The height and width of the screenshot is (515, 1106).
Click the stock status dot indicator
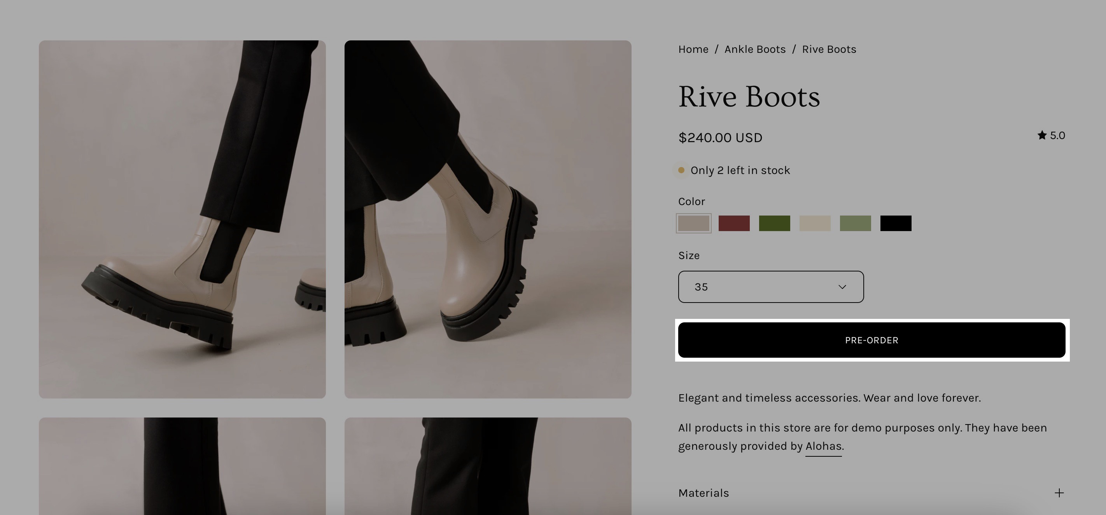pos(681,170)
